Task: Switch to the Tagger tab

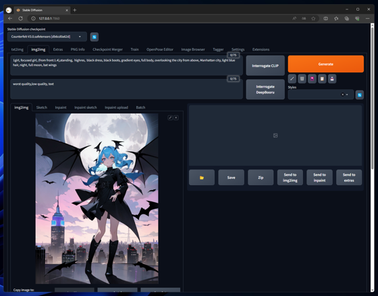Action: pos(218,49)
